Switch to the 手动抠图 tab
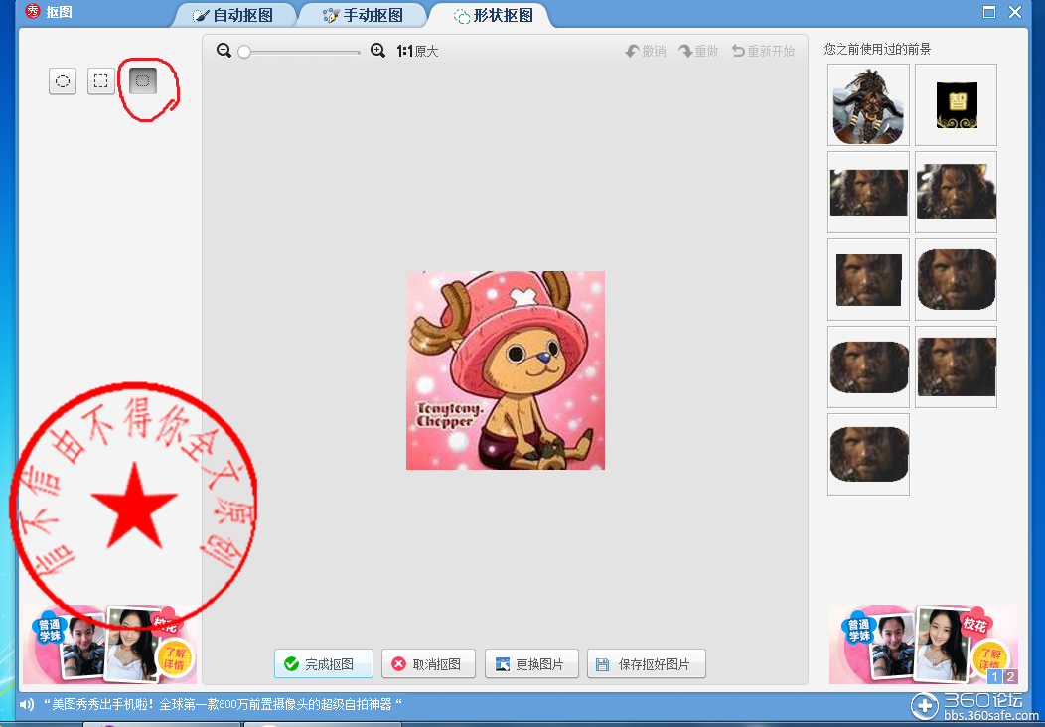This screenshot has width=1045, height=727. (363, 16)
